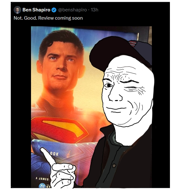The height and width of the screenshot is (190, 181).
Task: Click Superman's dark hair on the poster
Action: 62,41
